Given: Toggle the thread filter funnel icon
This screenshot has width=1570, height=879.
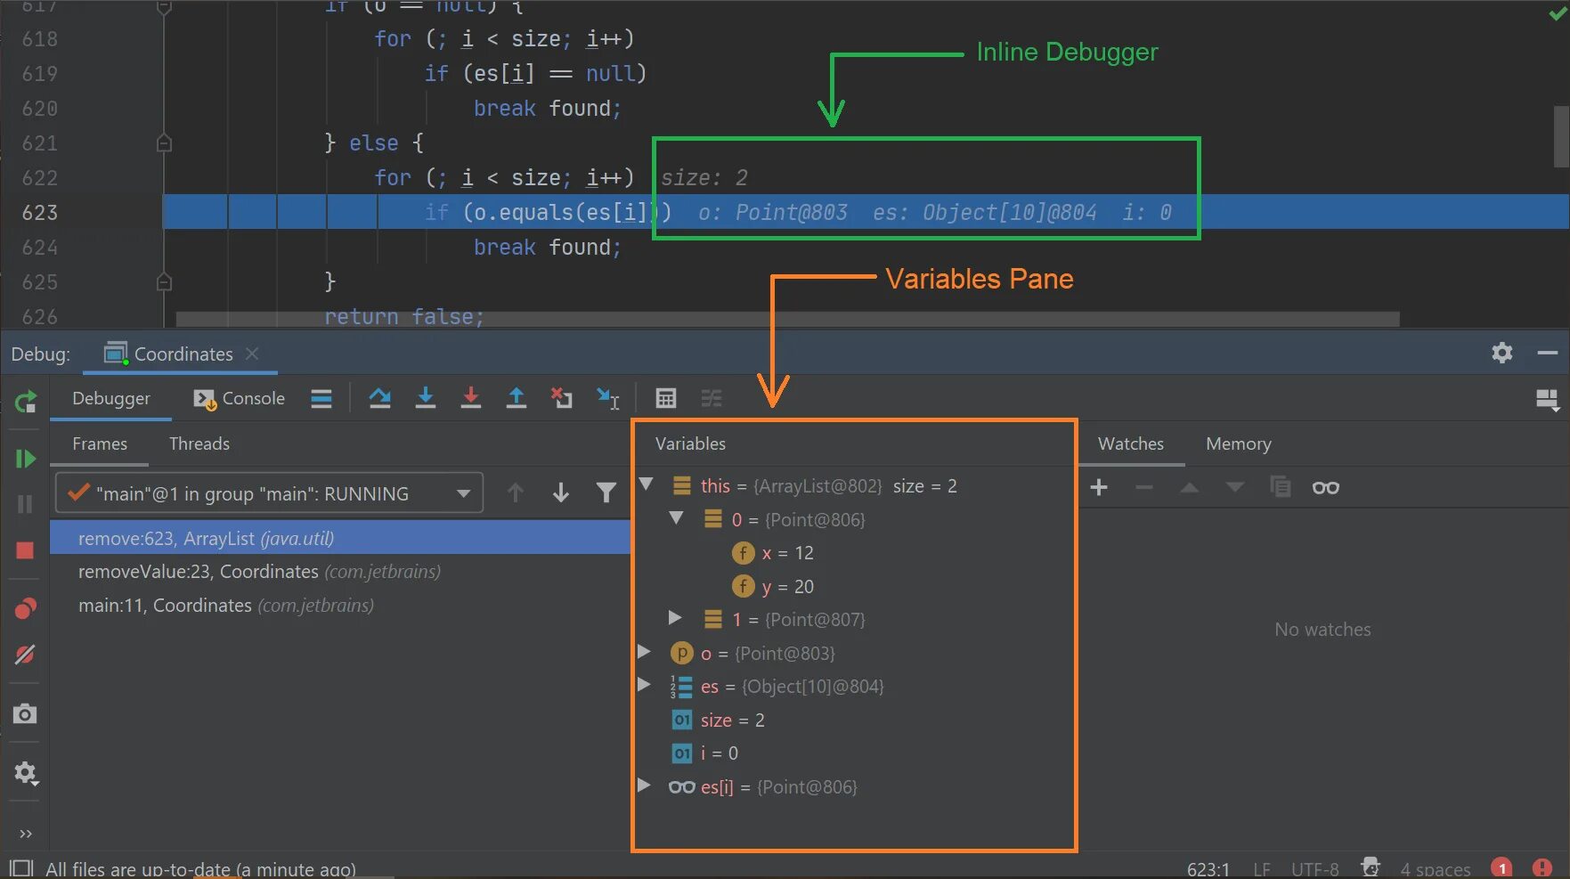Looking at the screenshot, I should [x=606, y=492].
